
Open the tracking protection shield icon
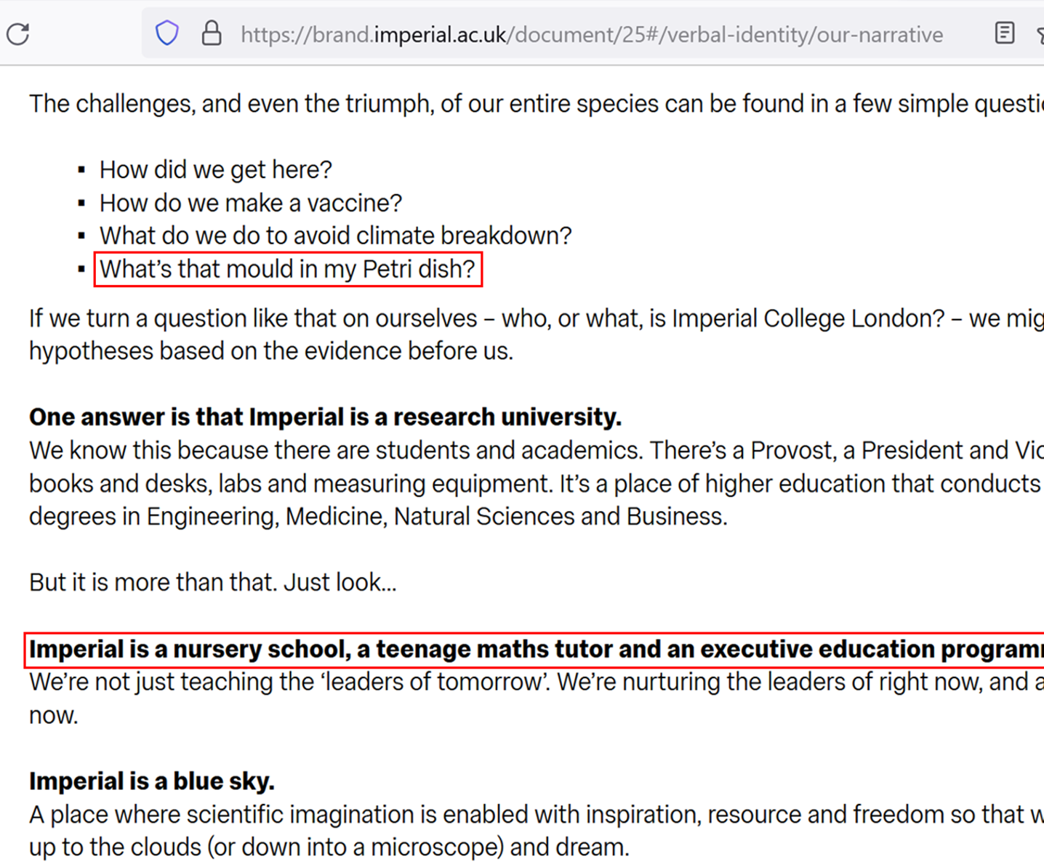(167, 33)
